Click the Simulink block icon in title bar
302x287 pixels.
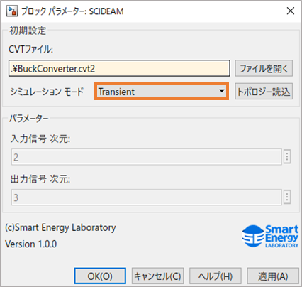click(x=12, y=11)
